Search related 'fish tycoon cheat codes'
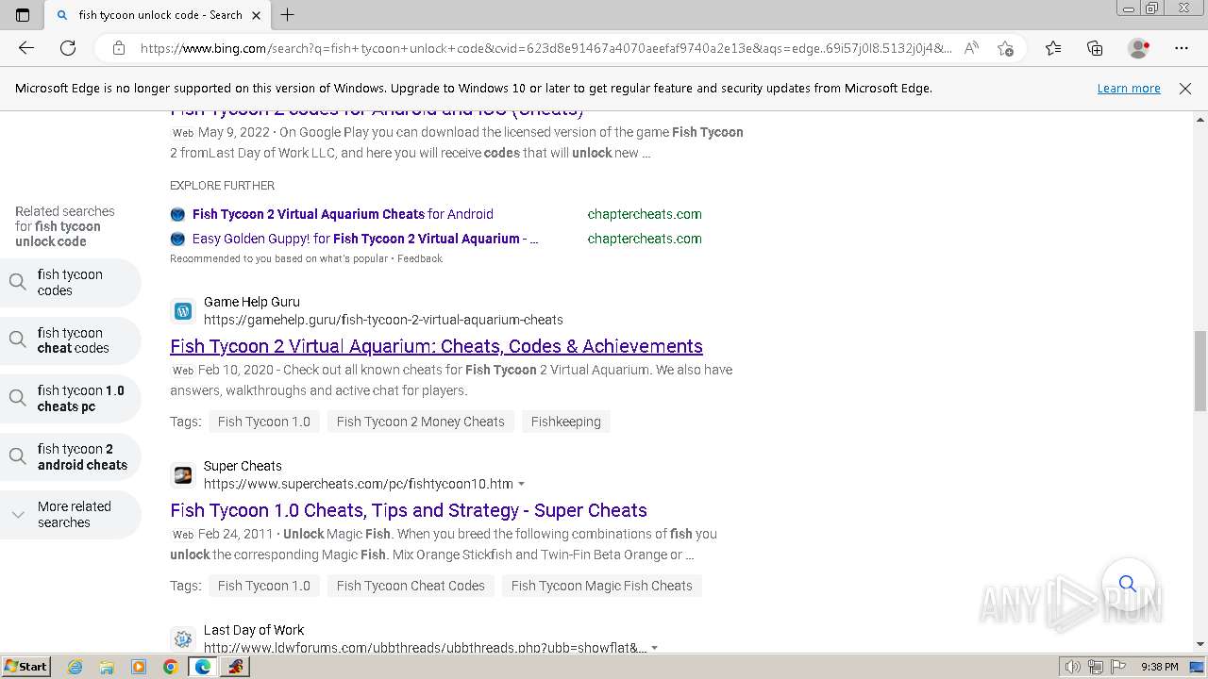The image size is (1208, 679). click(x=70, y=340)
